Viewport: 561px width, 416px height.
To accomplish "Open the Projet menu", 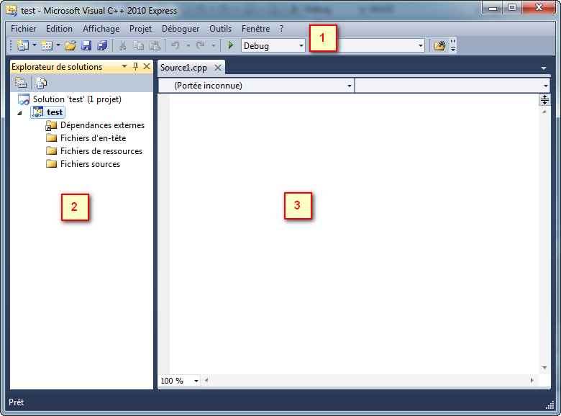I will [140, 29].
